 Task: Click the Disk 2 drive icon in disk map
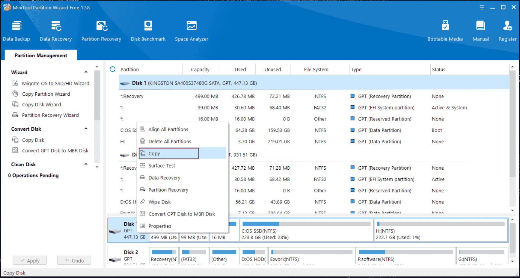coord(115,259)
